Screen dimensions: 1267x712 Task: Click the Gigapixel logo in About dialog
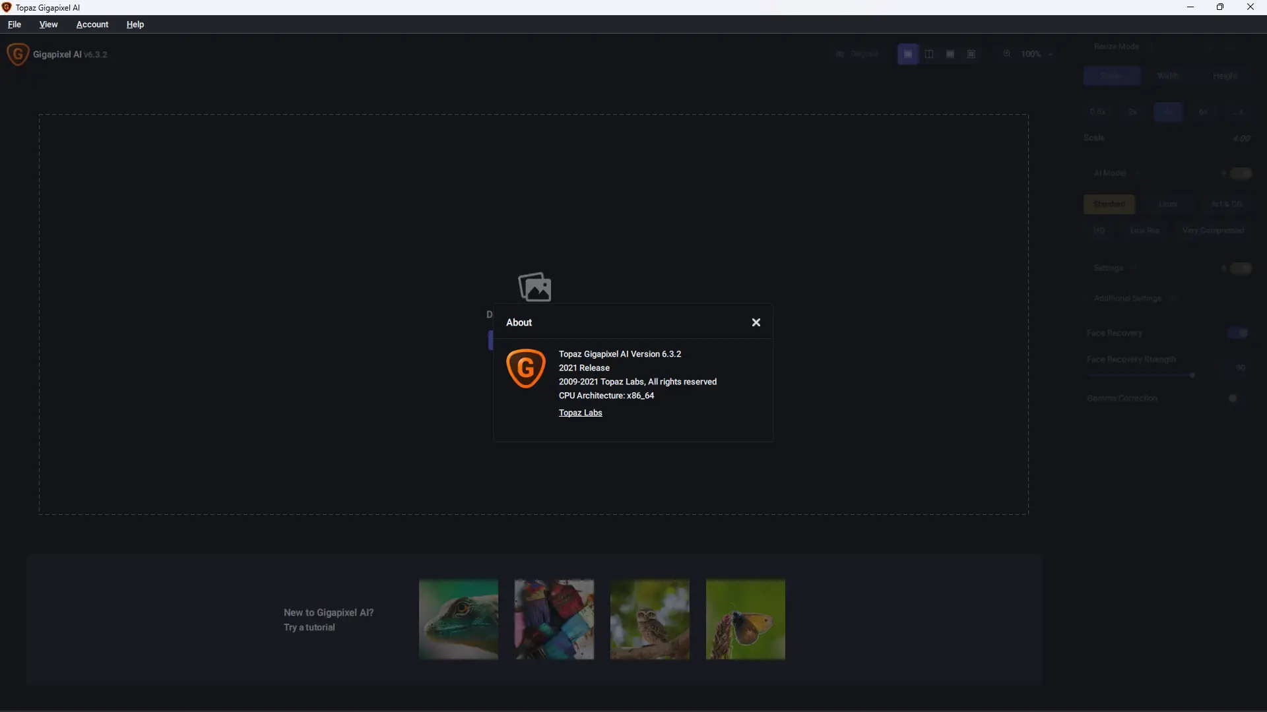coord(526,369)
